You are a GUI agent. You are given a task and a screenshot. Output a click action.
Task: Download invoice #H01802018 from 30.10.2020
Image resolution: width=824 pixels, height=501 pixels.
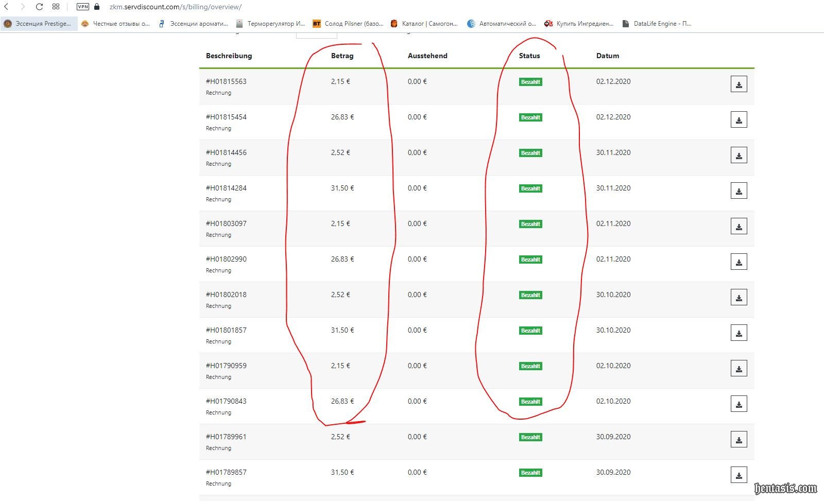739,298
